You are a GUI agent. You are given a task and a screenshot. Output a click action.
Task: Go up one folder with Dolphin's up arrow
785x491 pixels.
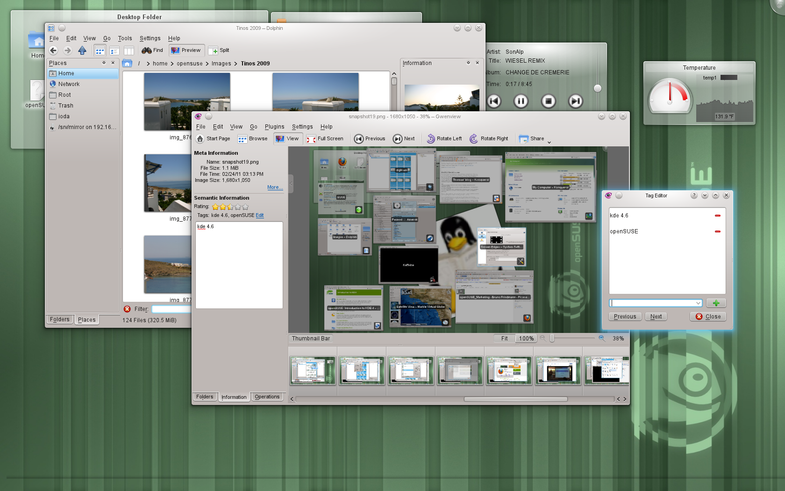(83, 51)
